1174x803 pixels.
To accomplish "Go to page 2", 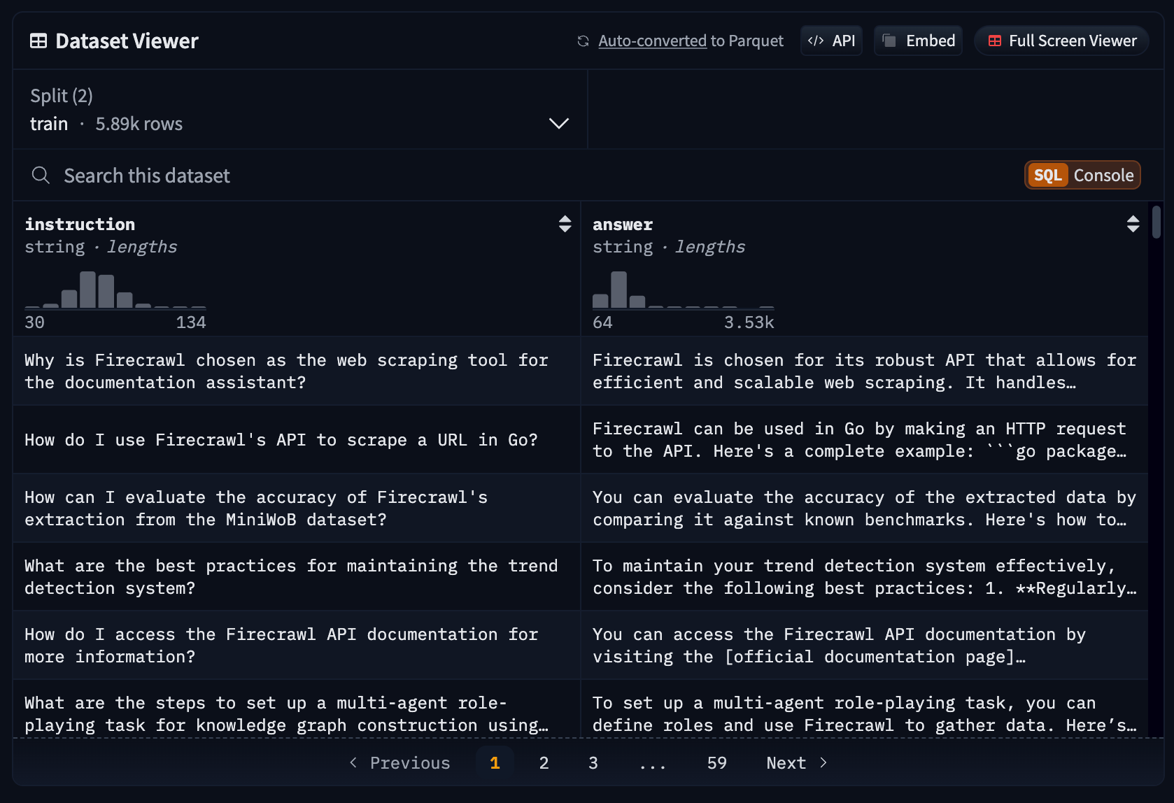I will pyautogui.click(x=544, y=763).
